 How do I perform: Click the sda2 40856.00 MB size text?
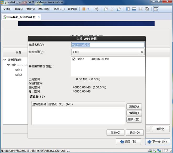pos(100,59)
